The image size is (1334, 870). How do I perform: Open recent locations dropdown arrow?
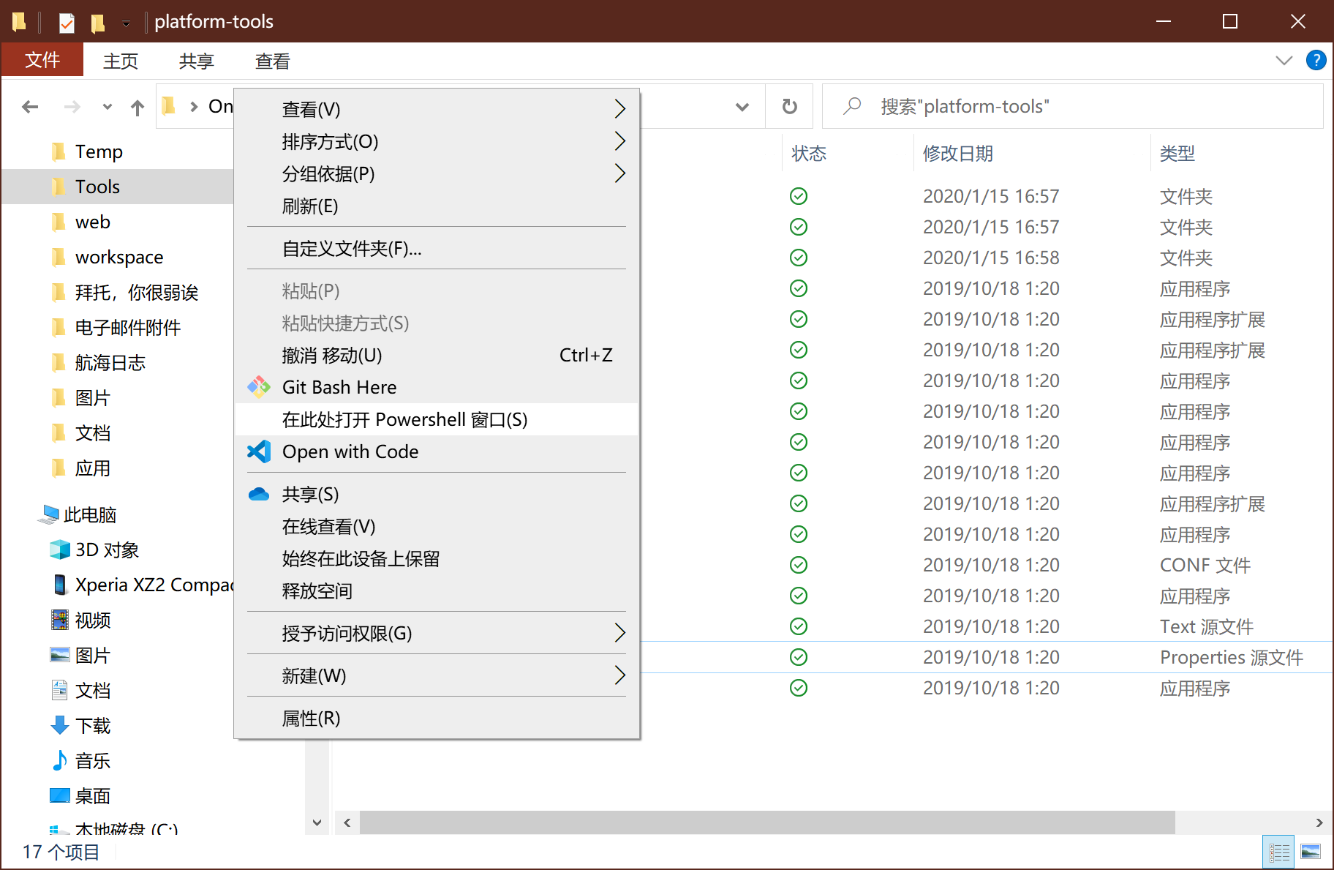coord(108,107)
